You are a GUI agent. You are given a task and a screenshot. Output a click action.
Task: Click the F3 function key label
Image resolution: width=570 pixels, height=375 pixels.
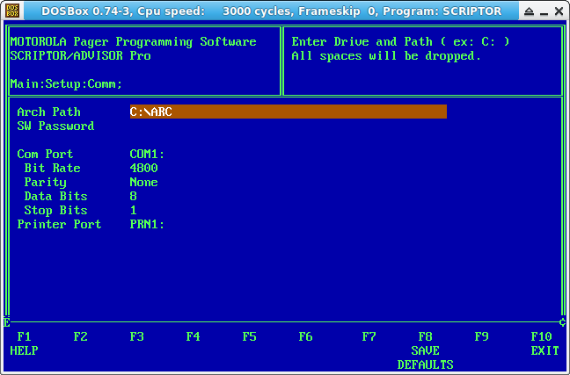click(x=136, y=337)
